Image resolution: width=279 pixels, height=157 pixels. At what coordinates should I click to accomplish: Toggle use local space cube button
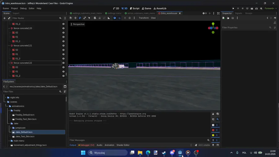coord(115,18)
